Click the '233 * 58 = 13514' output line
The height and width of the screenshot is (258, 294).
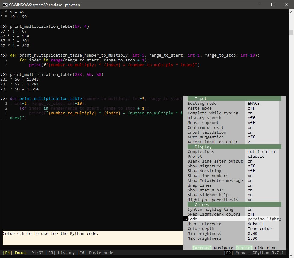click(x=20, y=89)
